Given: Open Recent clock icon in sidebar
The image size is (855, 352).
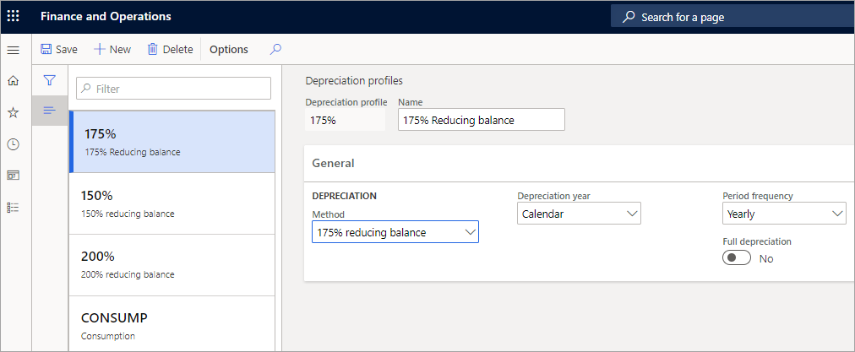Looking at the screenshot, I should click(13, 144).
